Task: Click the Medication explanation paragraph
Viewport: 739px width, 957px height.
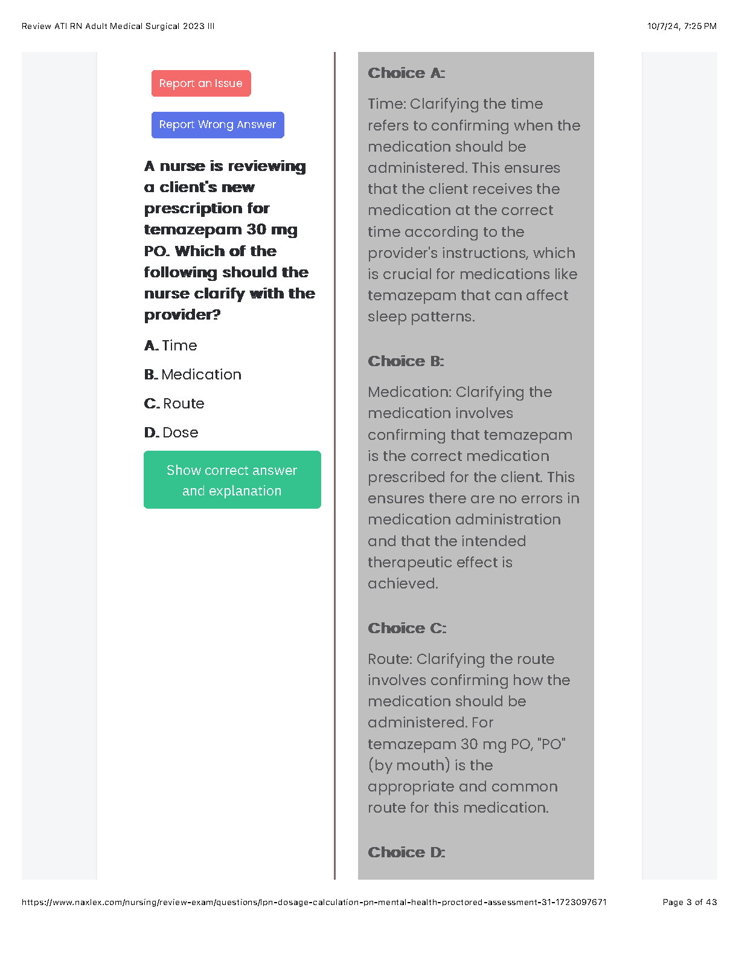Action: [474, 488]
